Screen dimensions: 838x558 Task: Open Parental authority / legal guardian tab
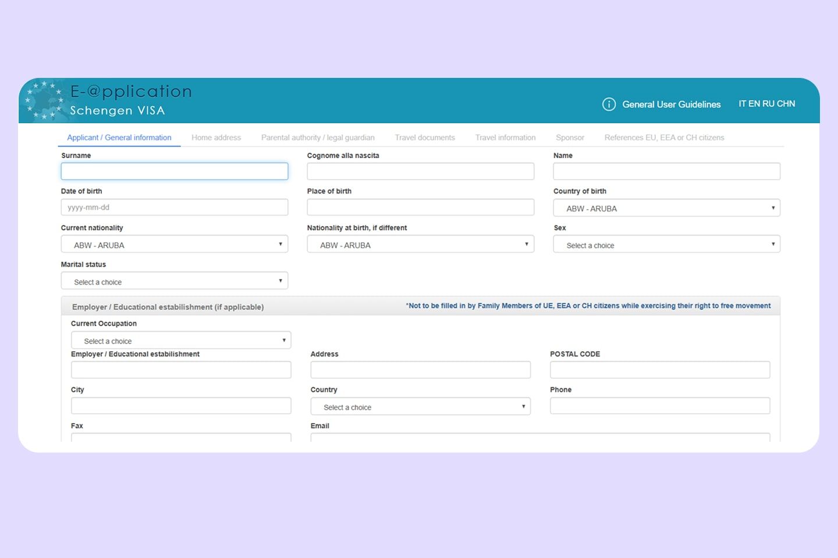tap(318, 138)
